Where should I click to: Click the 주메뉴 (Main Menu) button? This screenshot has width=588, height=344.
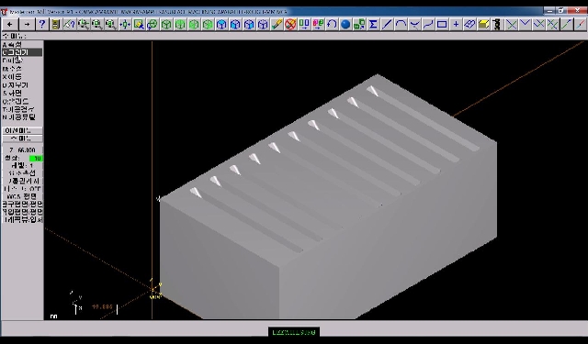coord(22,139)
